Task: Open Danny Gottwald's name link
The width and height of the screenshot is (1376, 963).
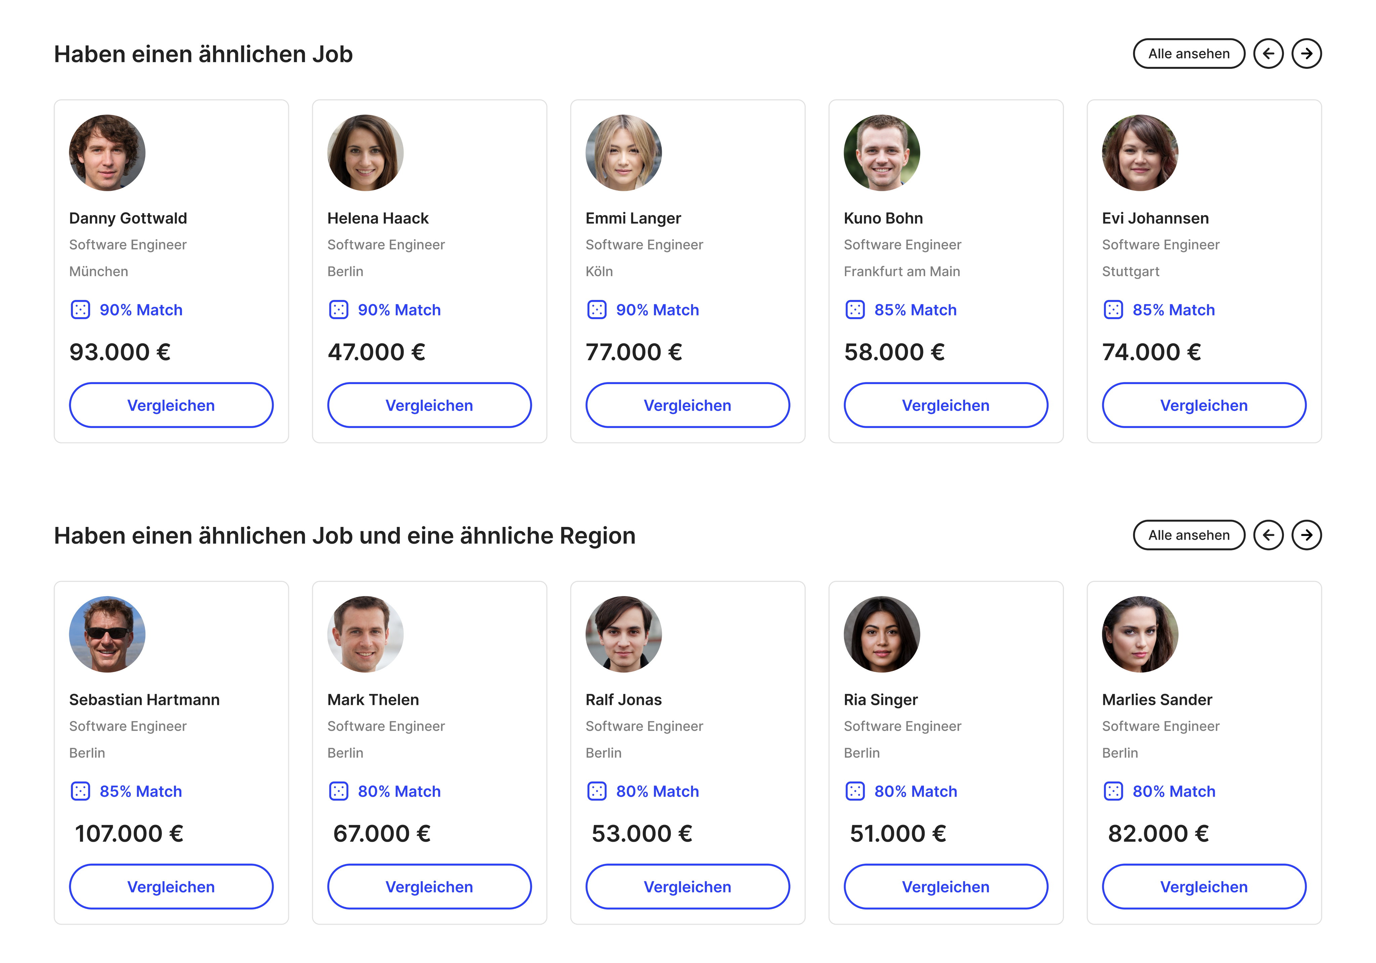Action: [x=128, y=218]
